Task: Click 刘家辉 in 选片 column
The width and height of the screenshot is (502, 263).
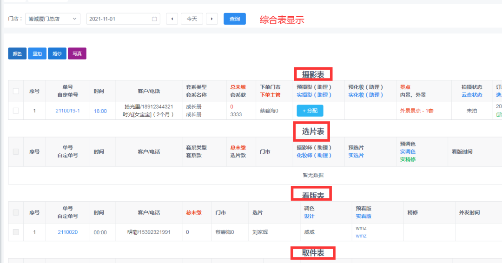Action: tap(260, 232)
